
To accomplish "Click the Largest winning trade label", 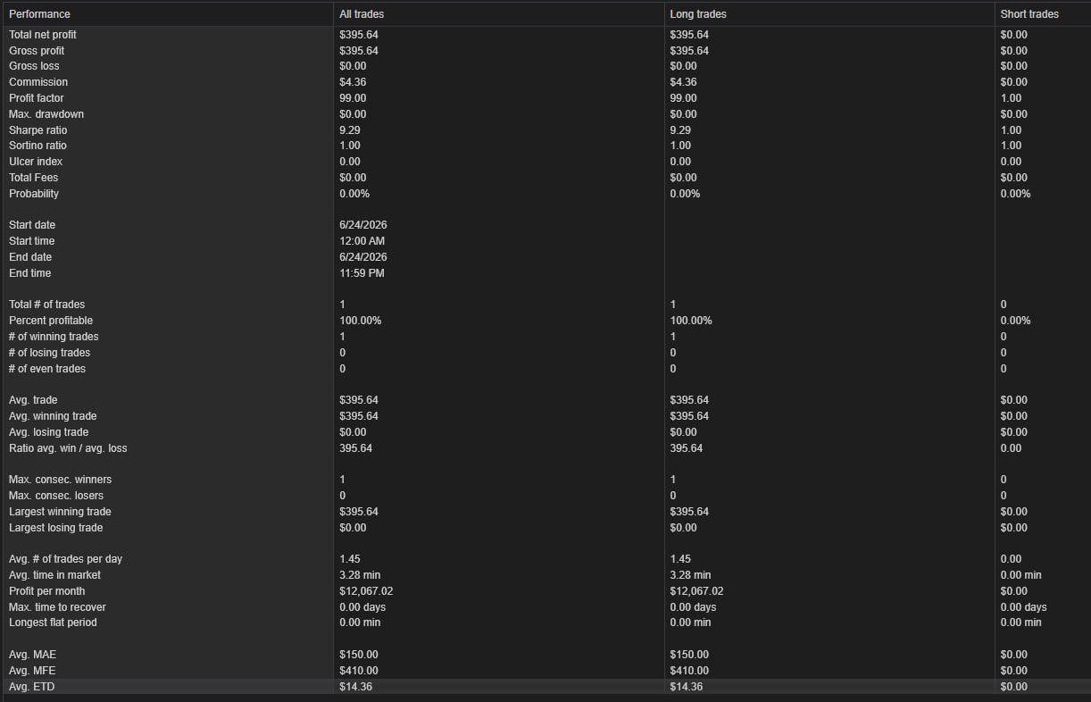I will [x=60, y=512].
